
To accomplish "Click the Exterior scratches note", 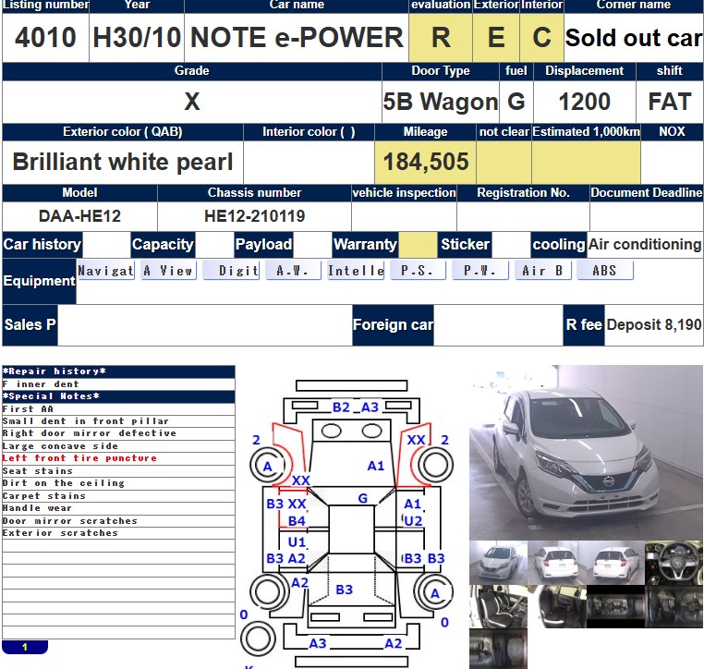I will tap(60, 533).
